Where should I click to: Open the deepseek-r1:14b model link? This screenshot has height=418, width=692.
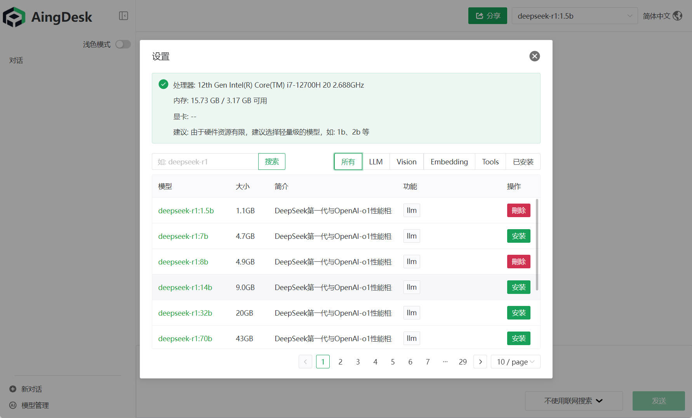click(185, 287)
